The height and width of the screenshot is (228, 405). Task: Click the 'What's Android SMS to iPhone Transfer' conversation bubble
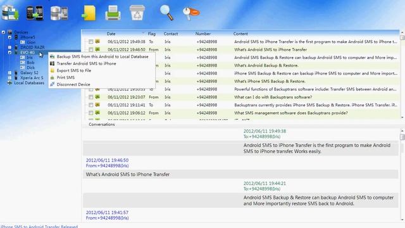coord(240,174)
